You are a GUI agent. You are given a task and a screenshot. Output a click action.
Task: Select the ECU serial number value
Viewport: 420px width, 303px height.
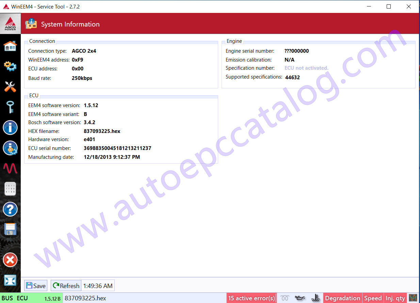pyautogui.click(x=117, y=148)
